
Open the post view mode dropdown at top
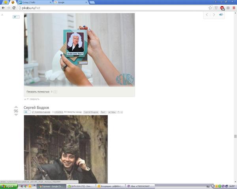[x=16, y=17]
